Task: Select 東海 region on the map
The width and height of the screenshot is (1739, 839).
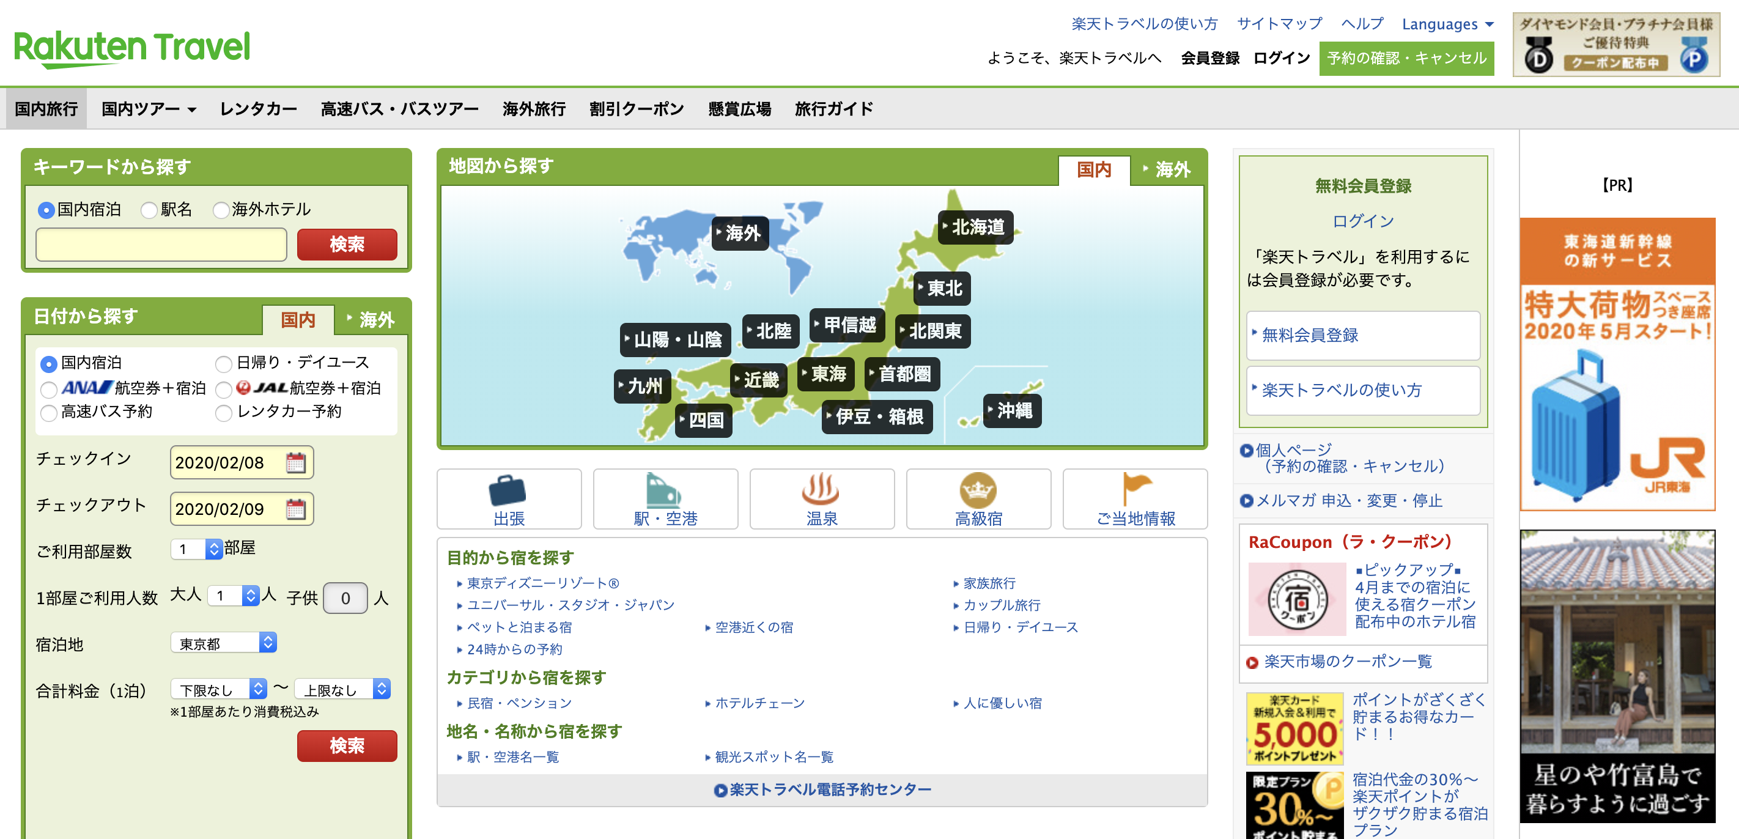Action: tap(825, 374)
